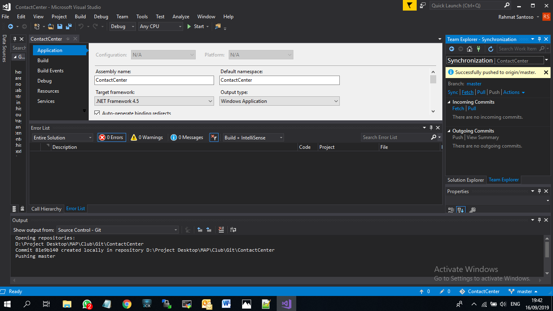Click Properties panel property pages wrench icon

click(x=472, y=210)
